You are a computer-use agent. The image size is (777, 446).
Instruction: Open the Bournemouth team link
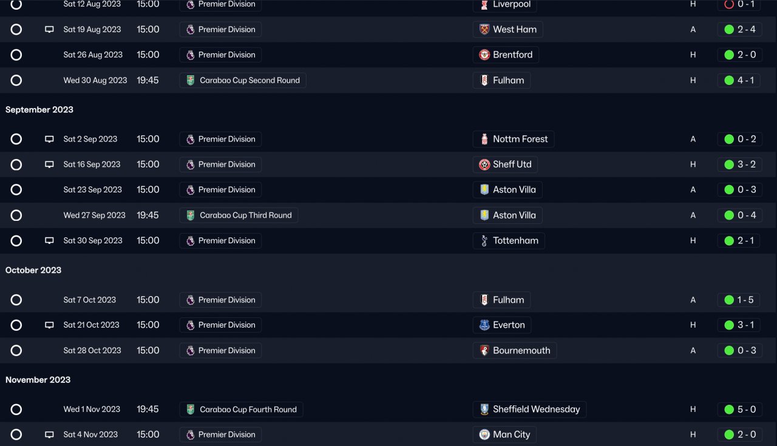pos(521,351)
